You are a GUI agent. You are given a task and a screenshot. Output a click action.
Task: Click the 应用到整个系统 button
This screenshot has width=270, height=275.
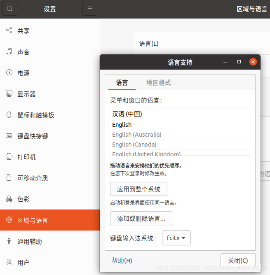(x=139, y=189)
